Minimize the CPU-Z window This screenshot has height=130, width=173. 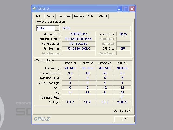point(119,9)
